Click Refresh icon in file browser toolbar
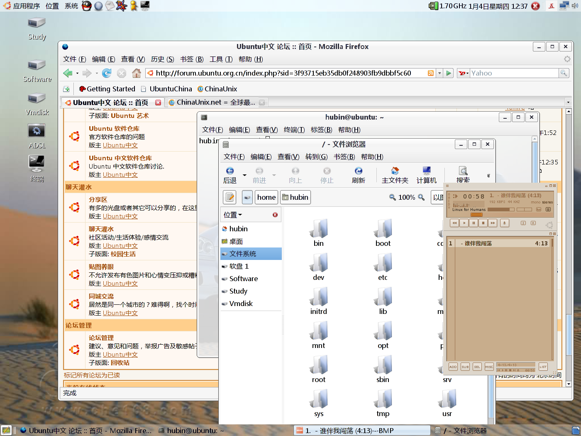Viewport: 581px width, 436px height. tap(359, 175)
